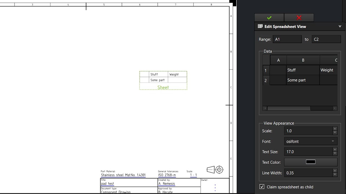The height and width of the screenshot is (194, 346).
Task: Select row 1 header in Data table
Action: click(266, 70)
